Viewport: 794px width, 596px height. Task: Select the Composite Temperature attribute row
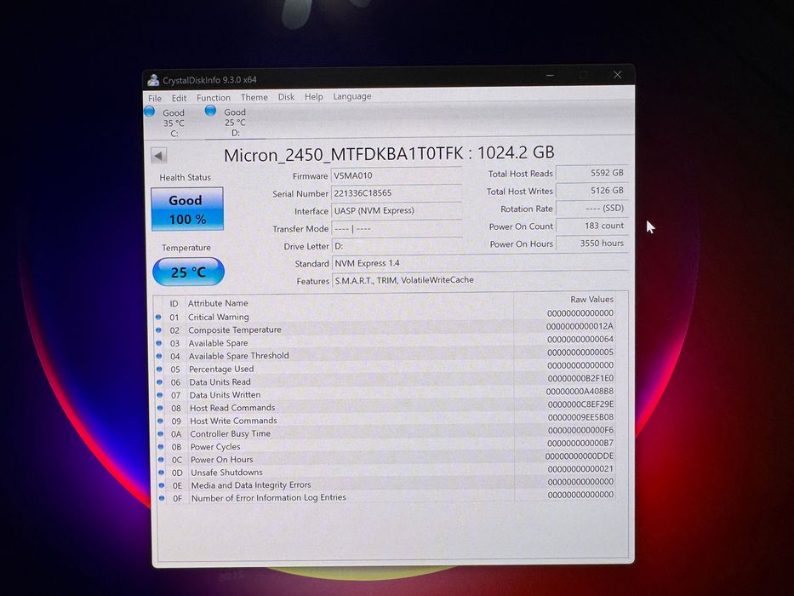385,329
